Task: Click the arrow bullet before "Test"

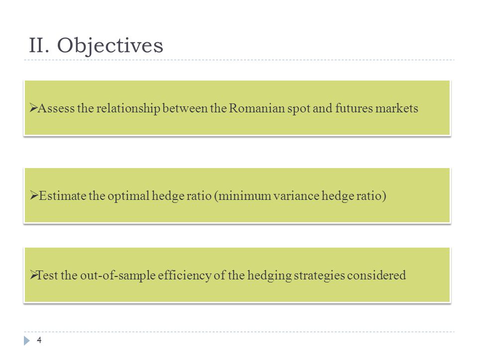Action: click(33, 275)
